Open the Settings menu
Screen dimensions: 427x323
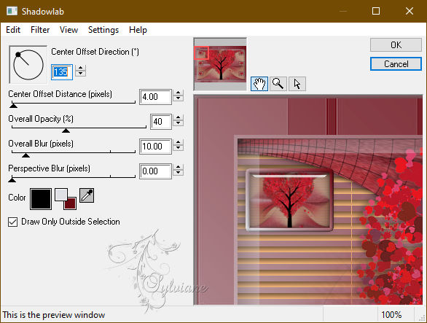103,30
